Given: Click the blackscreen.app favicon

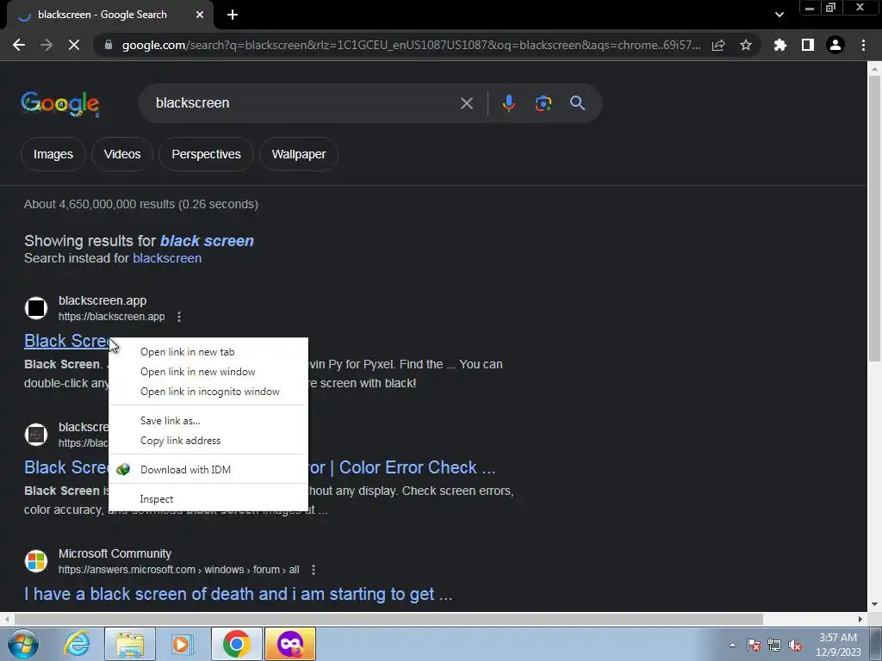Looking at the screenshot, I should click(36, 308).
